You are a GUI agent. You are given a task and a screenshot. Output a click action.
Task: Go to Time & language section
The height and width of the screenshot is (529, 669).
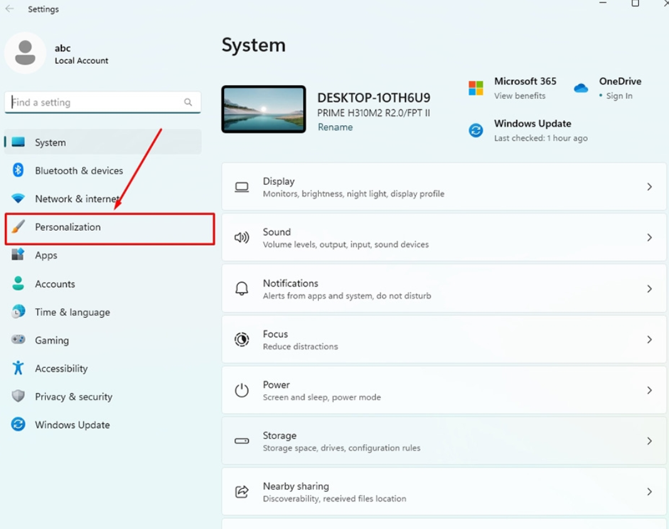click(x=72, y=312)
